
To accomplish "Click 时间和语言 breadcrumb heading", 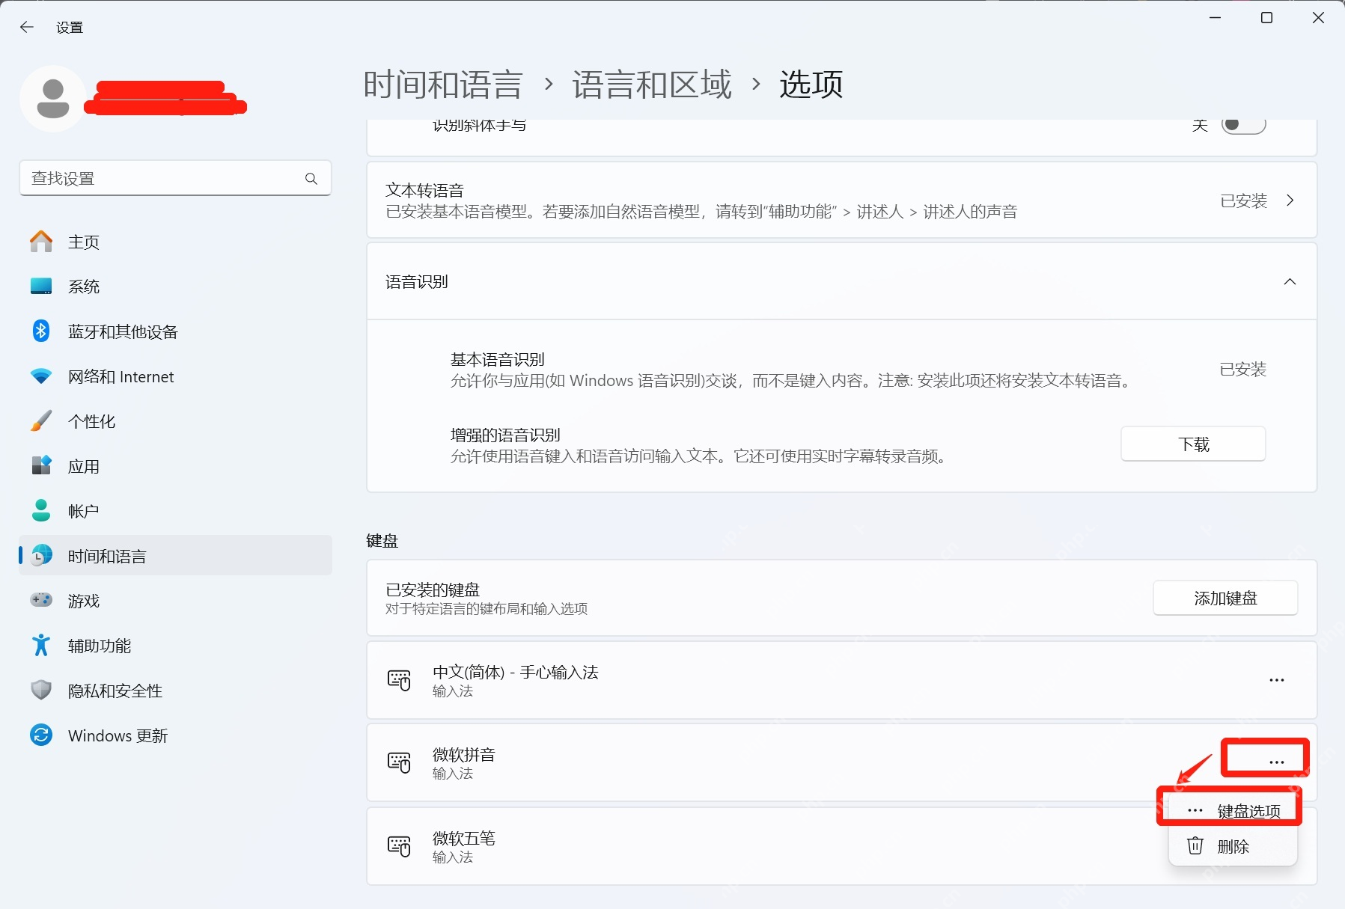I will [x=443, y=84].
